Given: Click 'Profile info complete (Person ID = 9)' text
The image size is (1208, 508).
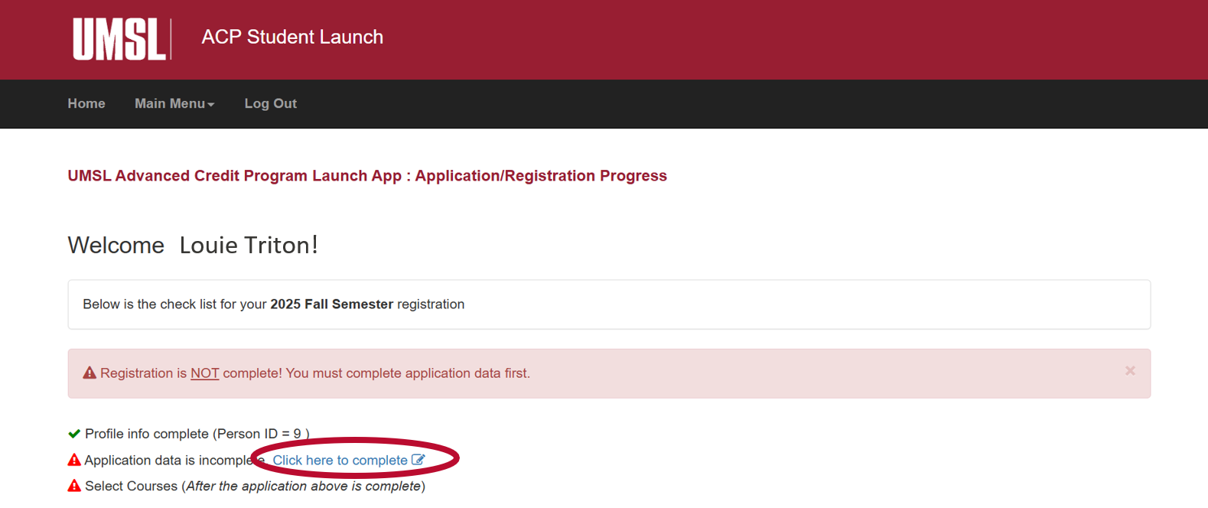Looking at the screenshot, I should (x=197, y=434).
